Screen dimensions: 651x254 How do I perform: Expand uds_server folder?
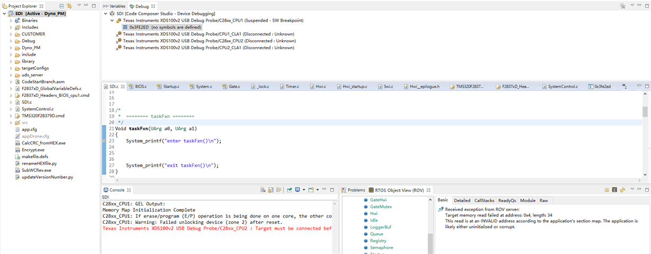point(11,75)
